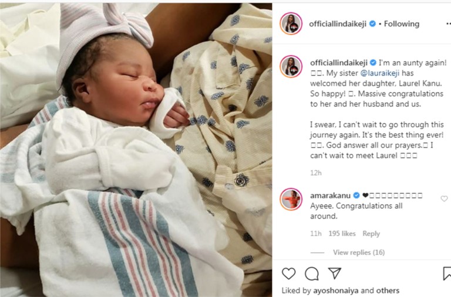Save post with bookmark icon

[447, 274]
